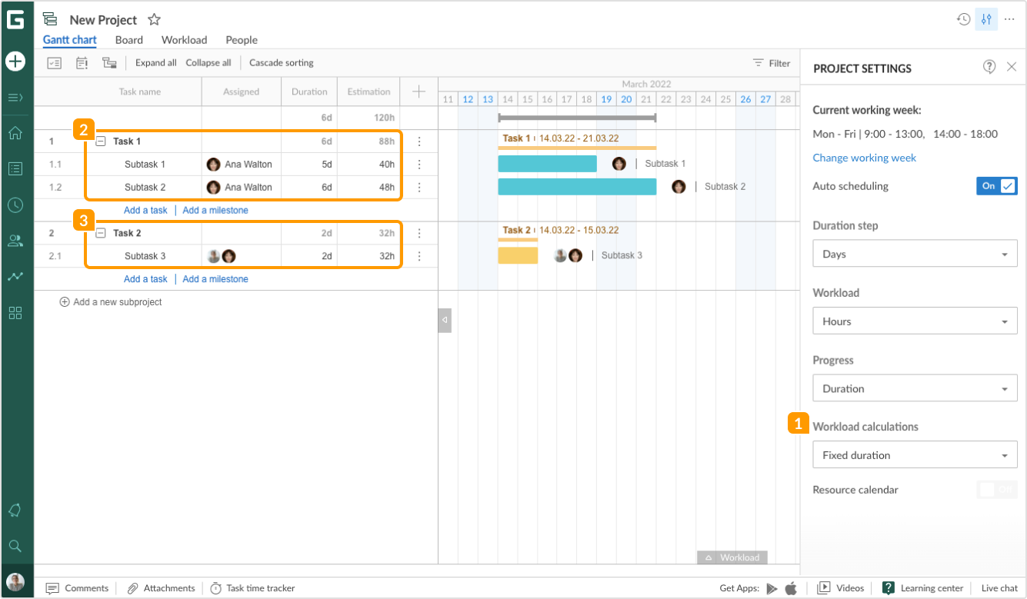Switch to the Gantt chart tab
This screenshot has height=599, width=1027.
coord(70,40)
